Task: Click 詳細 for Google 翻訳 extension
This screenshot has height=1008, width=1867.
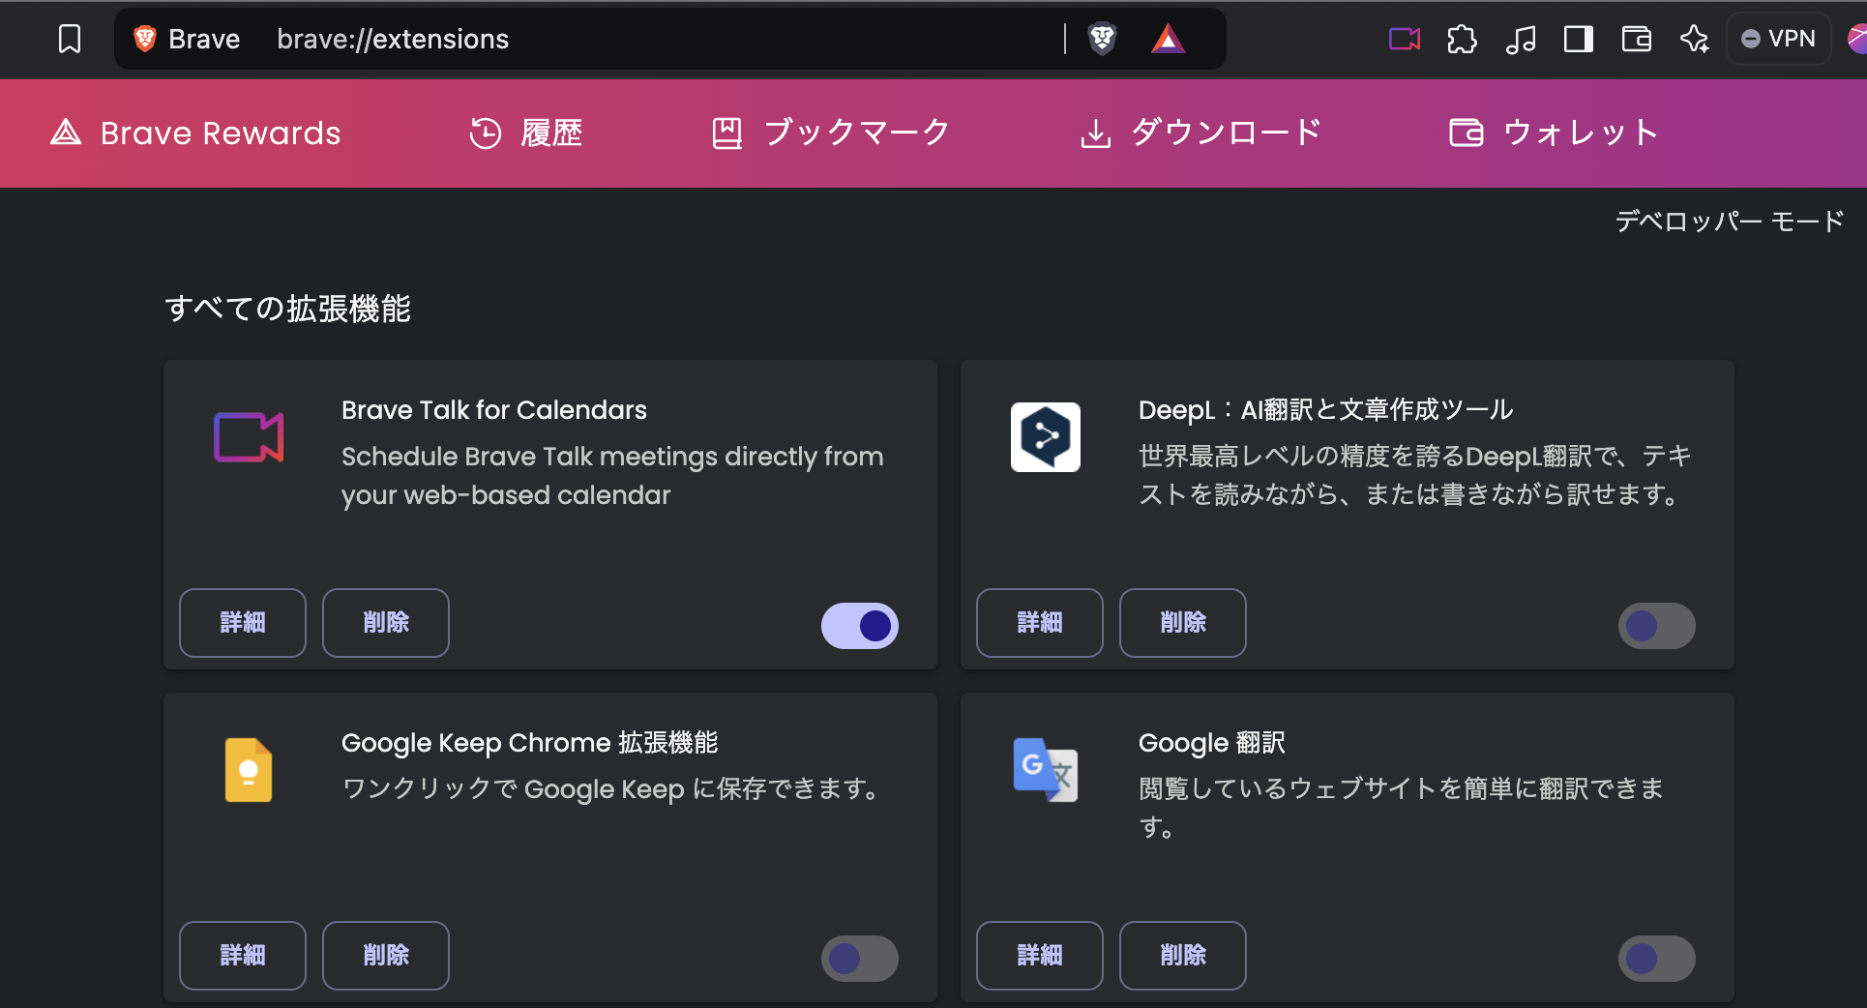Action: point(1040,956)
